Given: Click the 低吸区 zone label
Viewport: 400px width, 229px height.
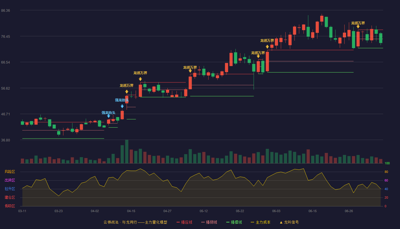Looking at the screenshot, I should tap(10, 206).
